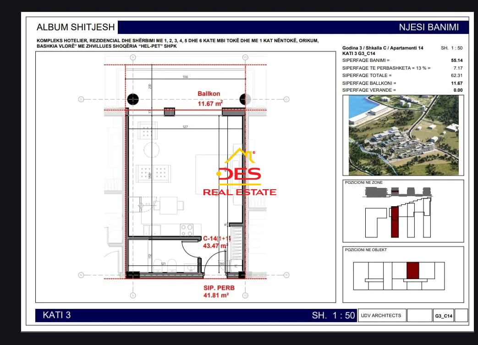The width and height of the screenshot is (478, 345).
Task: Select the 55.14 living area value
Action: (456, 60)
